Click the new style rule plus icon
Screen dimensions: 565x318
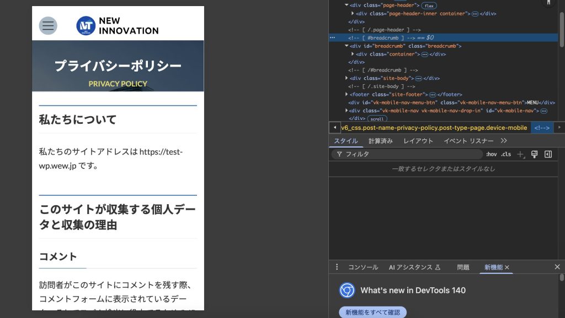pyautogui.click(x=520, y=155)
